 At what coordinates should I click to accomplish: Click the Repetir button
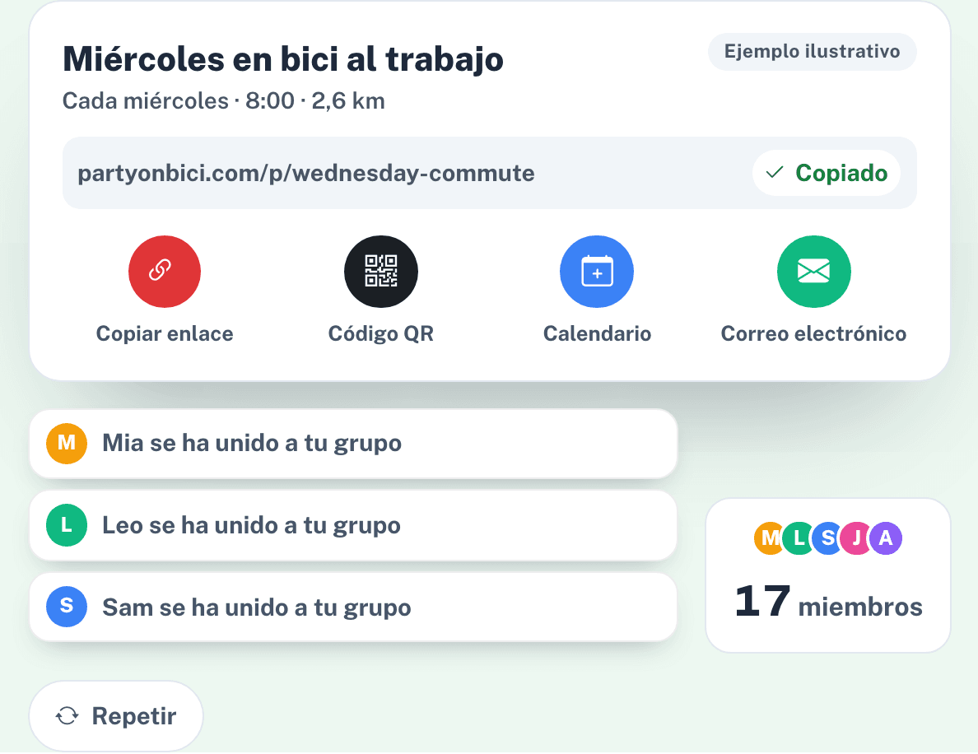coord(116,716)
